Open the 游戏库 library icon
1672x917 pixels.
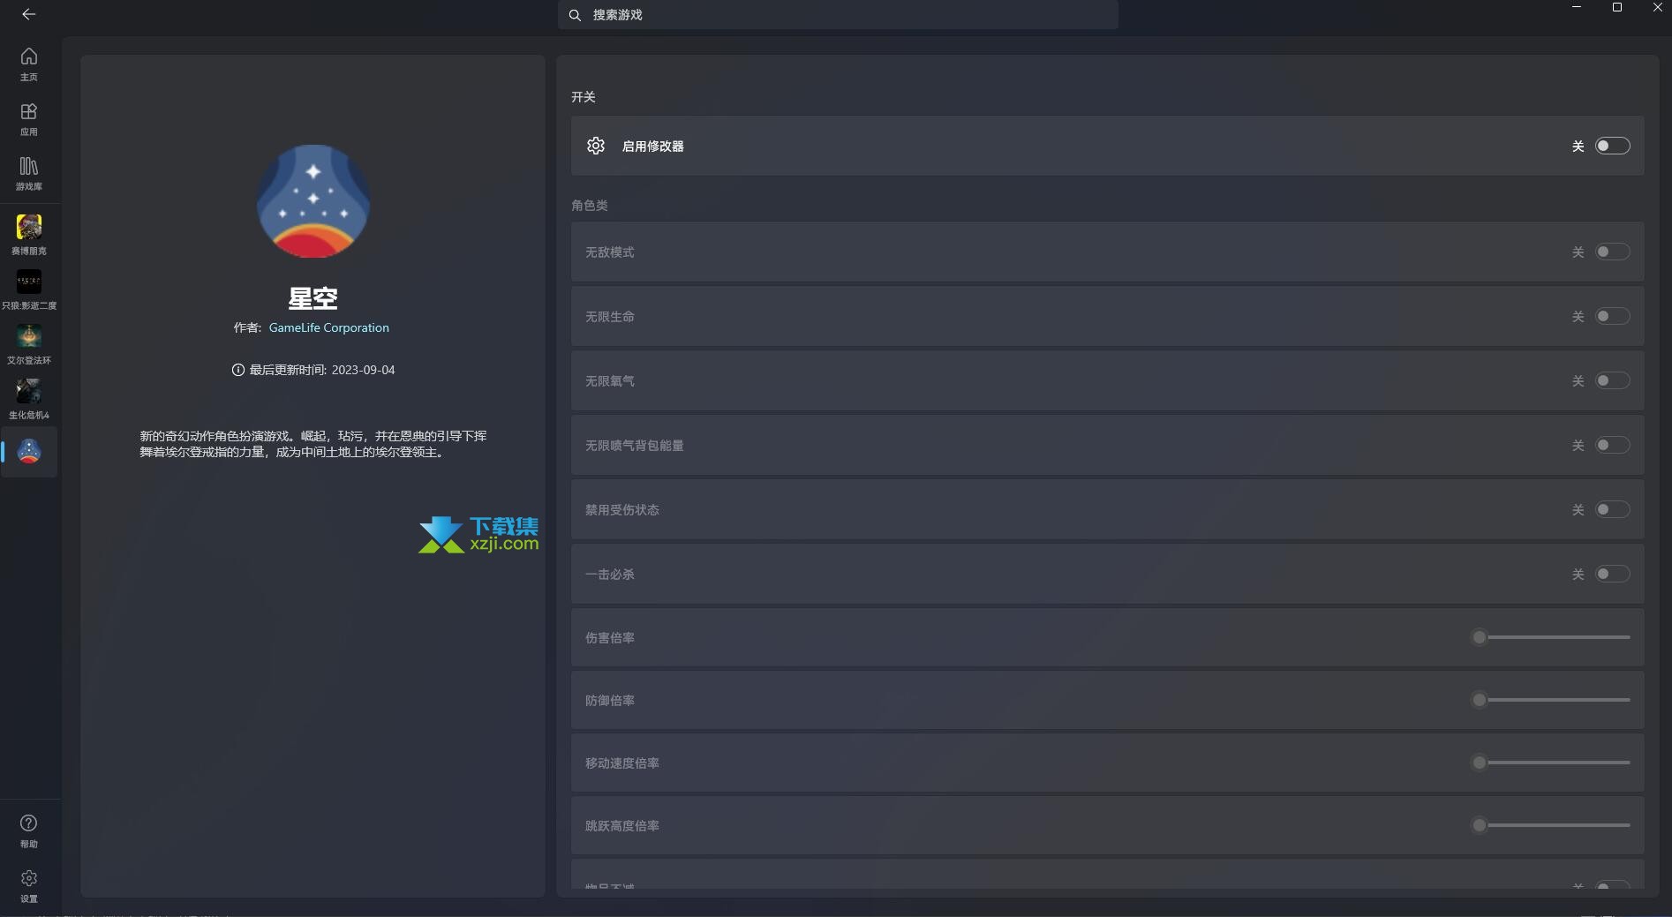[x=29, y=166]
